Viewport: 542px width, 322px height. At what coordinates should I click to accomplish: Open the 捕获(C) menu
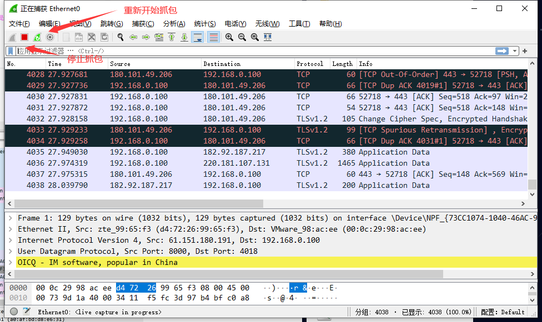pos(143,24)
